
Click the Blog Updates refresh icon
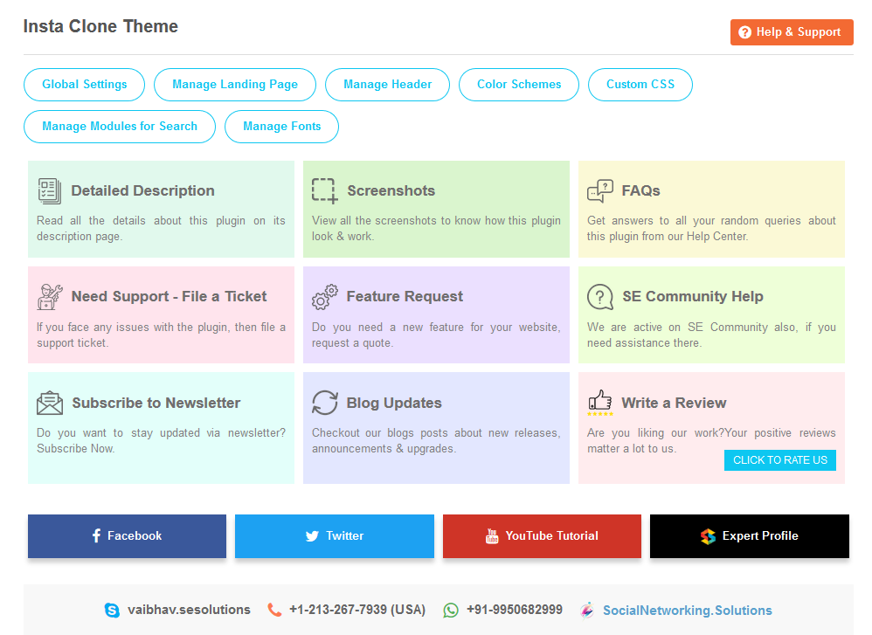324,403
